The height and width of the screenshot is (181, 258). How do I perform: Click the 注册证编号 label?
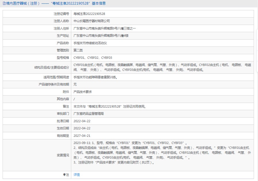61,14
